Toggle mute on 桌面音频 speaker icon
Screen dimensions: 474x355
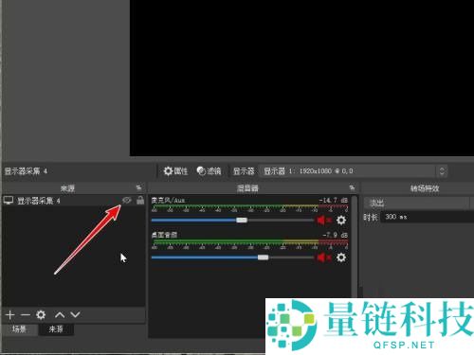(323, 257)
